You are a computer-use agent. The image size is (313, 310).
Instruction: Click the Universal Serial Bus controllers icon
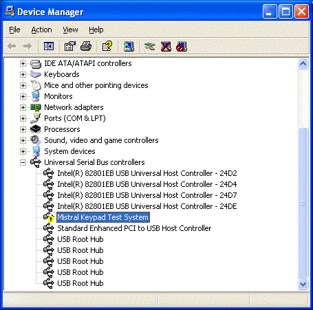pos(36,162)
